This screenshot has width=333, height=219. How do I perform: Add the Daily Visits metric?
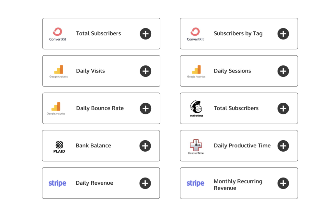pyautogui.click(x=145, y=71)
